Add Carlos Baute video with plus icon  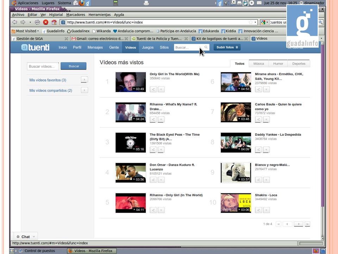[266, 120]
